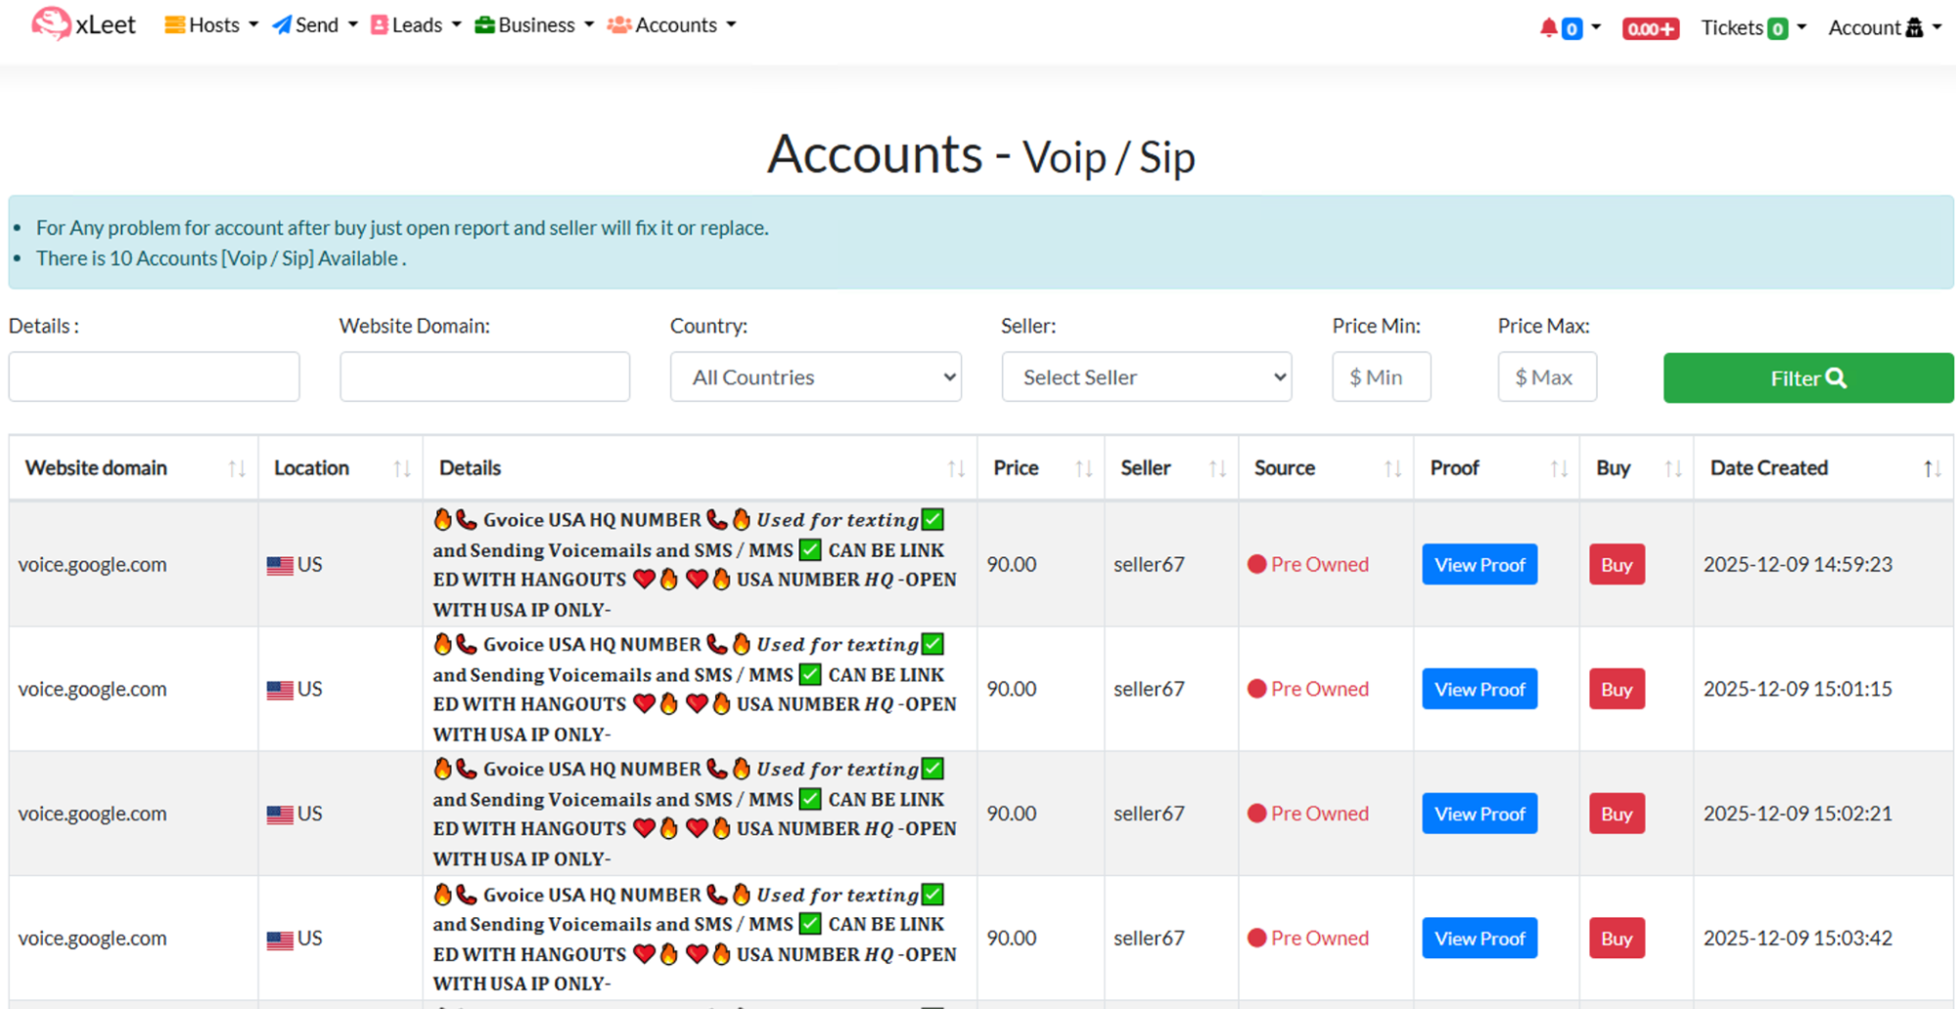Open the All Countries dropdown
Image resolution: width=1956 pixels, height=1009 pixels.
click(x=815, y=376)
